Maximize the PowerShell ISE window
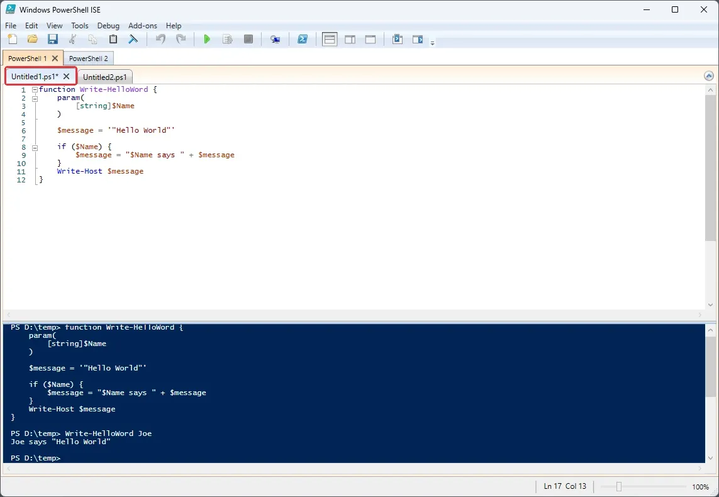 tap(675, 9)
